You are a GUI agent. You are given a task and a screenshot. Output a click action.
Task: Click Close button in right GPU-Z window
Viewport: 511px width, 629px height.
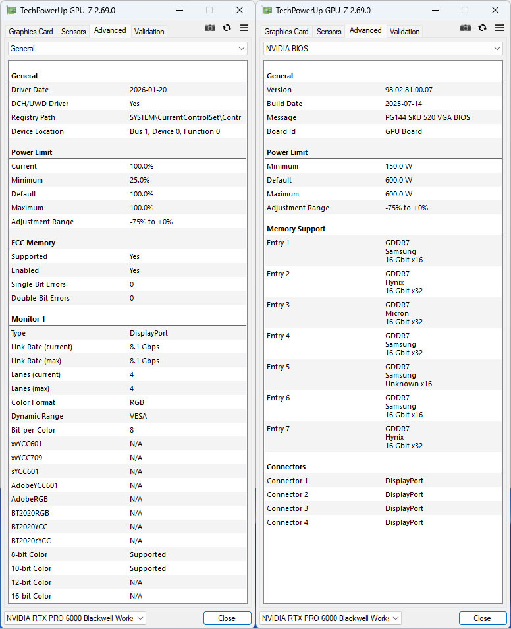click(482, 618)
